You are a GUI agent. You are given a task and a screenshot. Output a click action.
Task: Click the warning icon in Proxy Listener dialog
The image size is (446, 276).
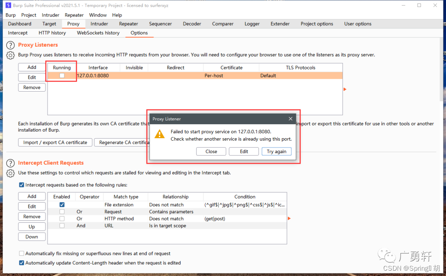click(x=159, y=134)
